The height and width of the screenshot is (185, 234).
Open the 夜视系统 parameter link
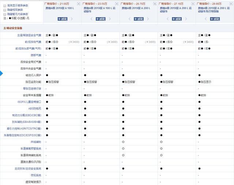36,175
